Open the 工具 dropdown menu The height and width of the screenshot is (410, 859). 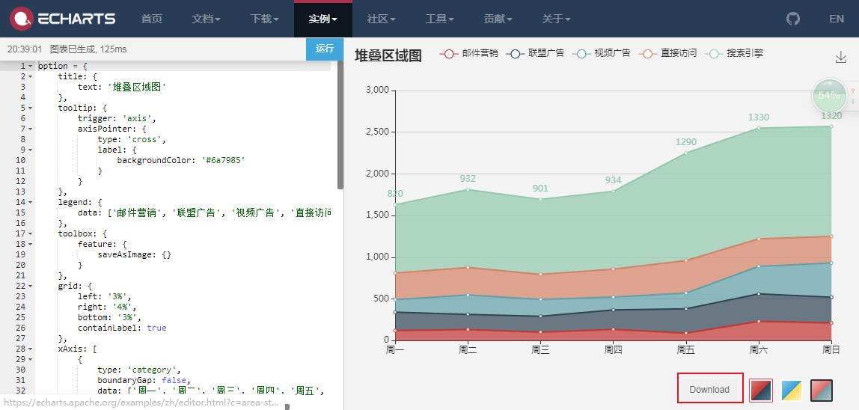439,19
